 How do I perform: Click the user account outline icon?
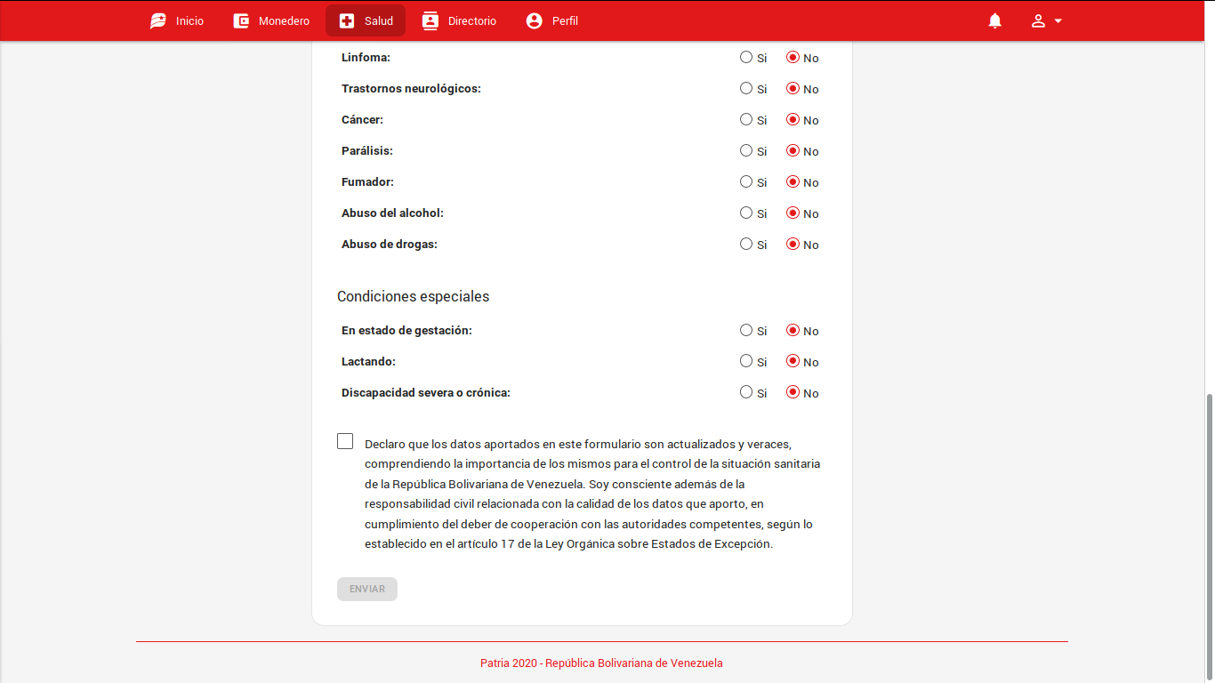click(x=1038, y=20)
